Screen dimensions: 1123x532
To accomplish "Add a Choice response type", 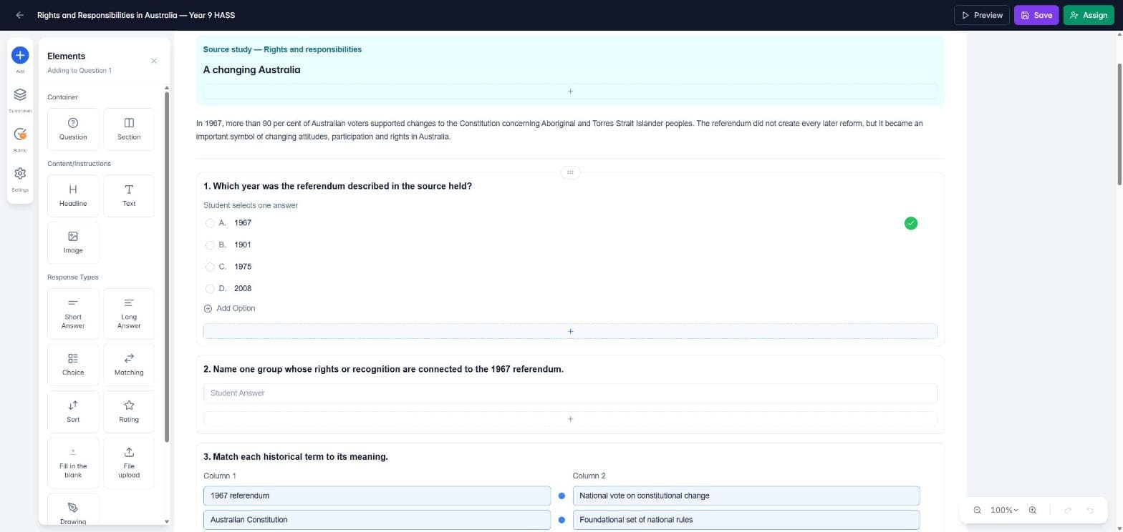I will click(x=73, y=365).
